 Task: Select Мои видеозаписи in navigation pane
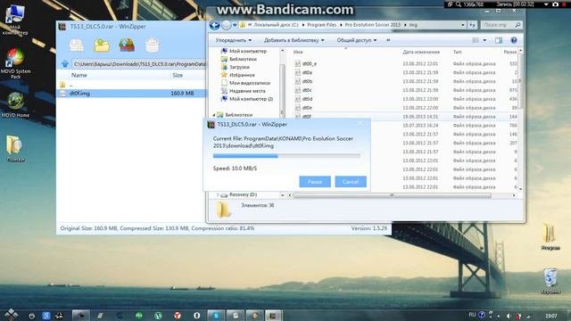tap(250, 83)
